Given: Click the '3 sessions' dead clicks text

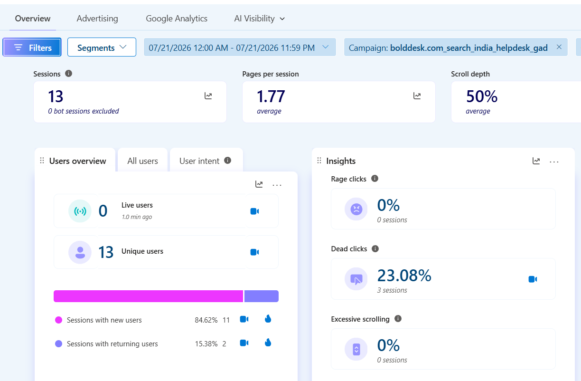Looking at the screenshot, I should 392,290.
